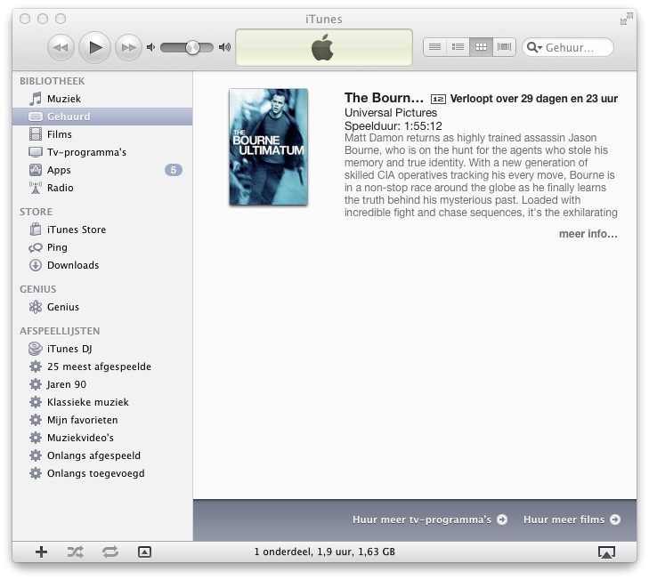
Task: Skip back with the rewind button
Action: pyautogui.click(x=61, y=47)
